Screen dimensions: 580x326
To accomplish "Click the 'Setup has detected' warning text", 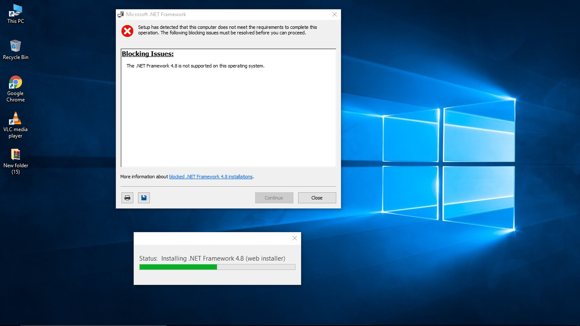I will click(228, 30).
